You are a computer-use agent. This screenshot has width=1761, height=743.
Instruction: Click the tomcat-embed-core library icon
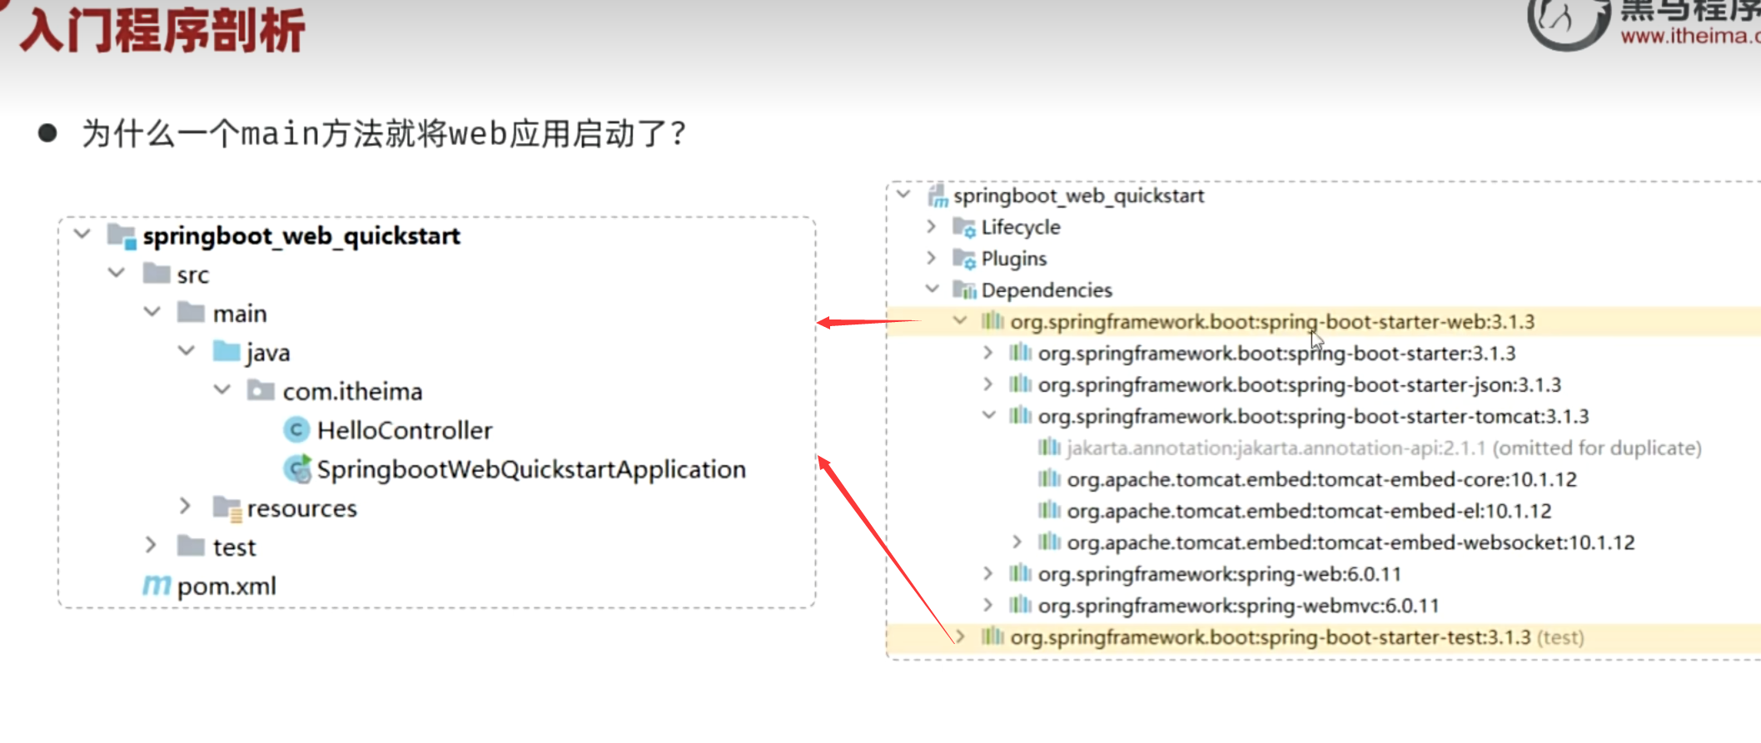(x=1049, y=479)
